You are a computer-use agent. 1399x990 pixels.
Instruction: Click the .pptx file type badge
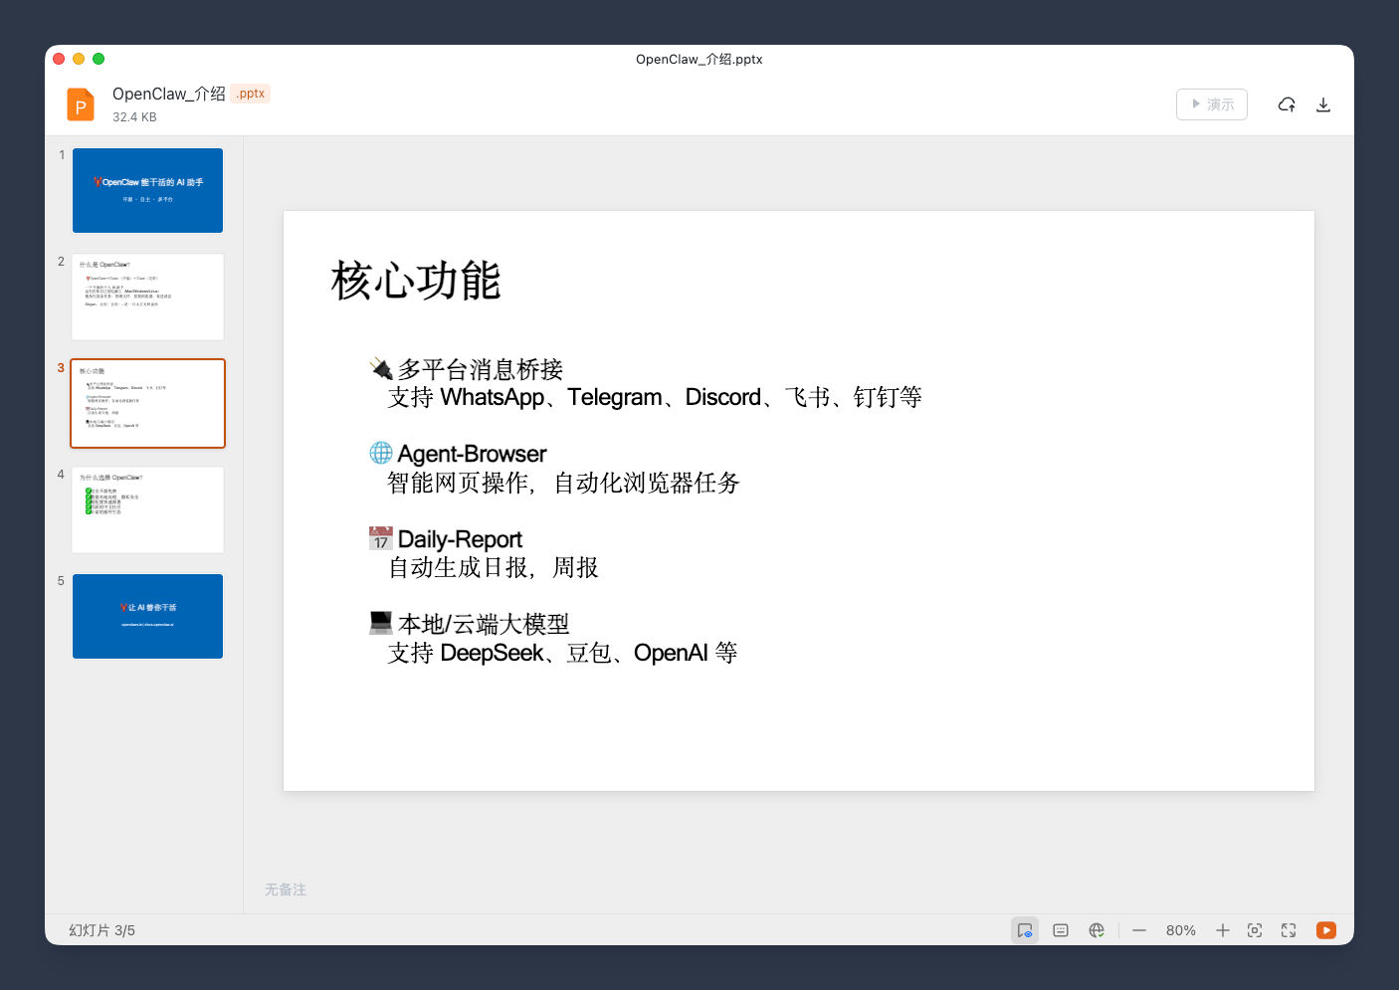tap(251, 94)
